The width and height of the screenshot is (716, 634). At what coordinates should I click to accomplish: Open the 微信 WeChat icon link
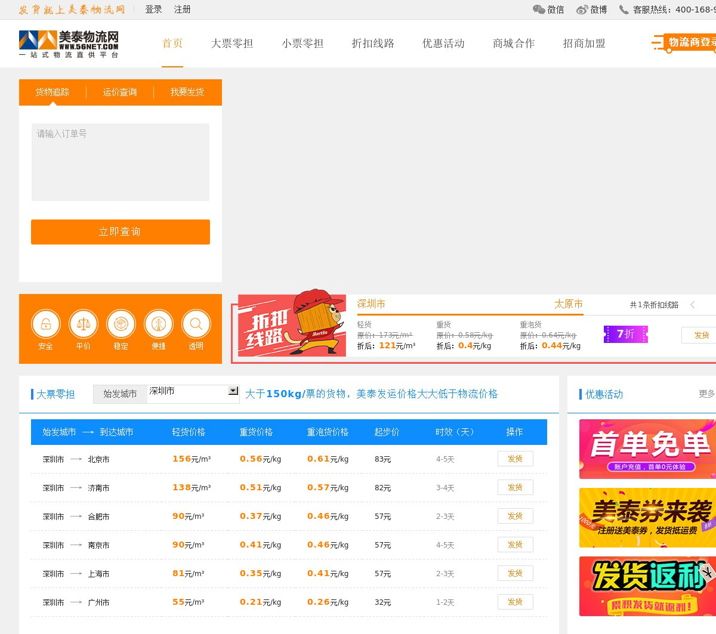[539, 10]
